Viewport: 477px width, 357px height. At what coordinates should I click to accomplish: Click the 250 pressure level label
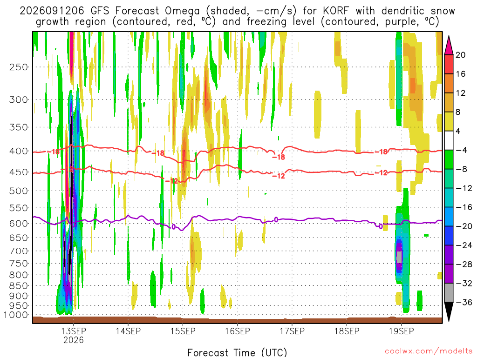tap(19, 67)
